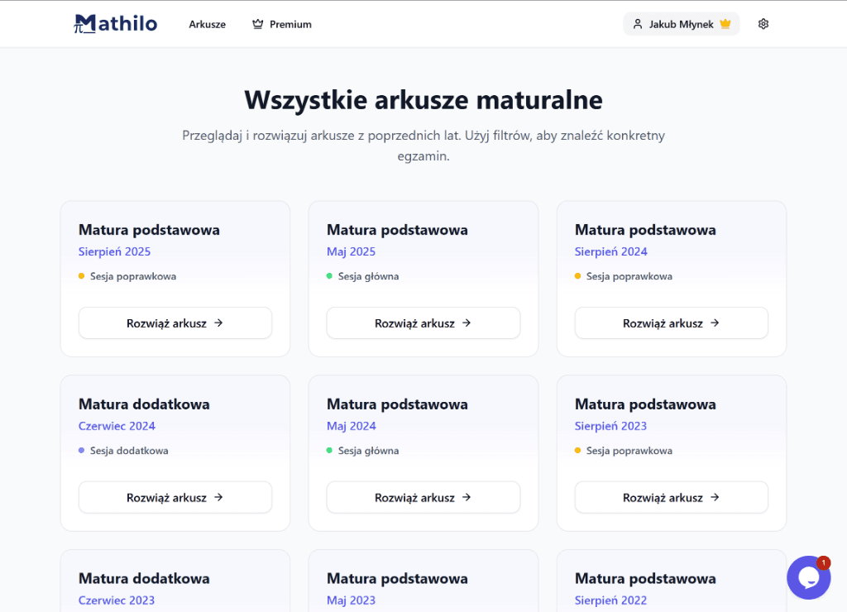The image size is (847, 612).
Task: Click the notification badge on the chat bubble
Action: tap(823, 562)
